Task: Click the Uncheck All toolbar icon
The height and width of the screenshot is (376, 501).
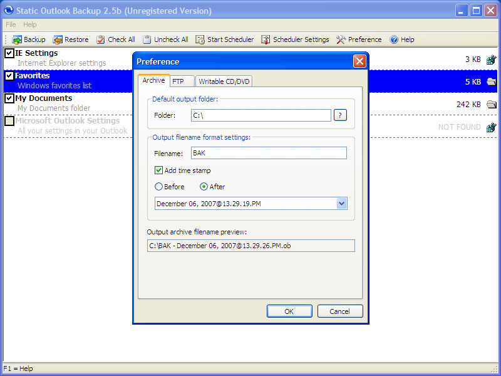Action: (x=147, y=39)
